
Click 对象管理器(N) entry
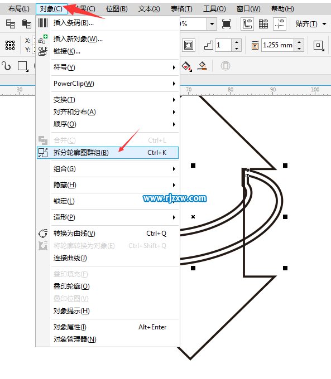(75, 339)
